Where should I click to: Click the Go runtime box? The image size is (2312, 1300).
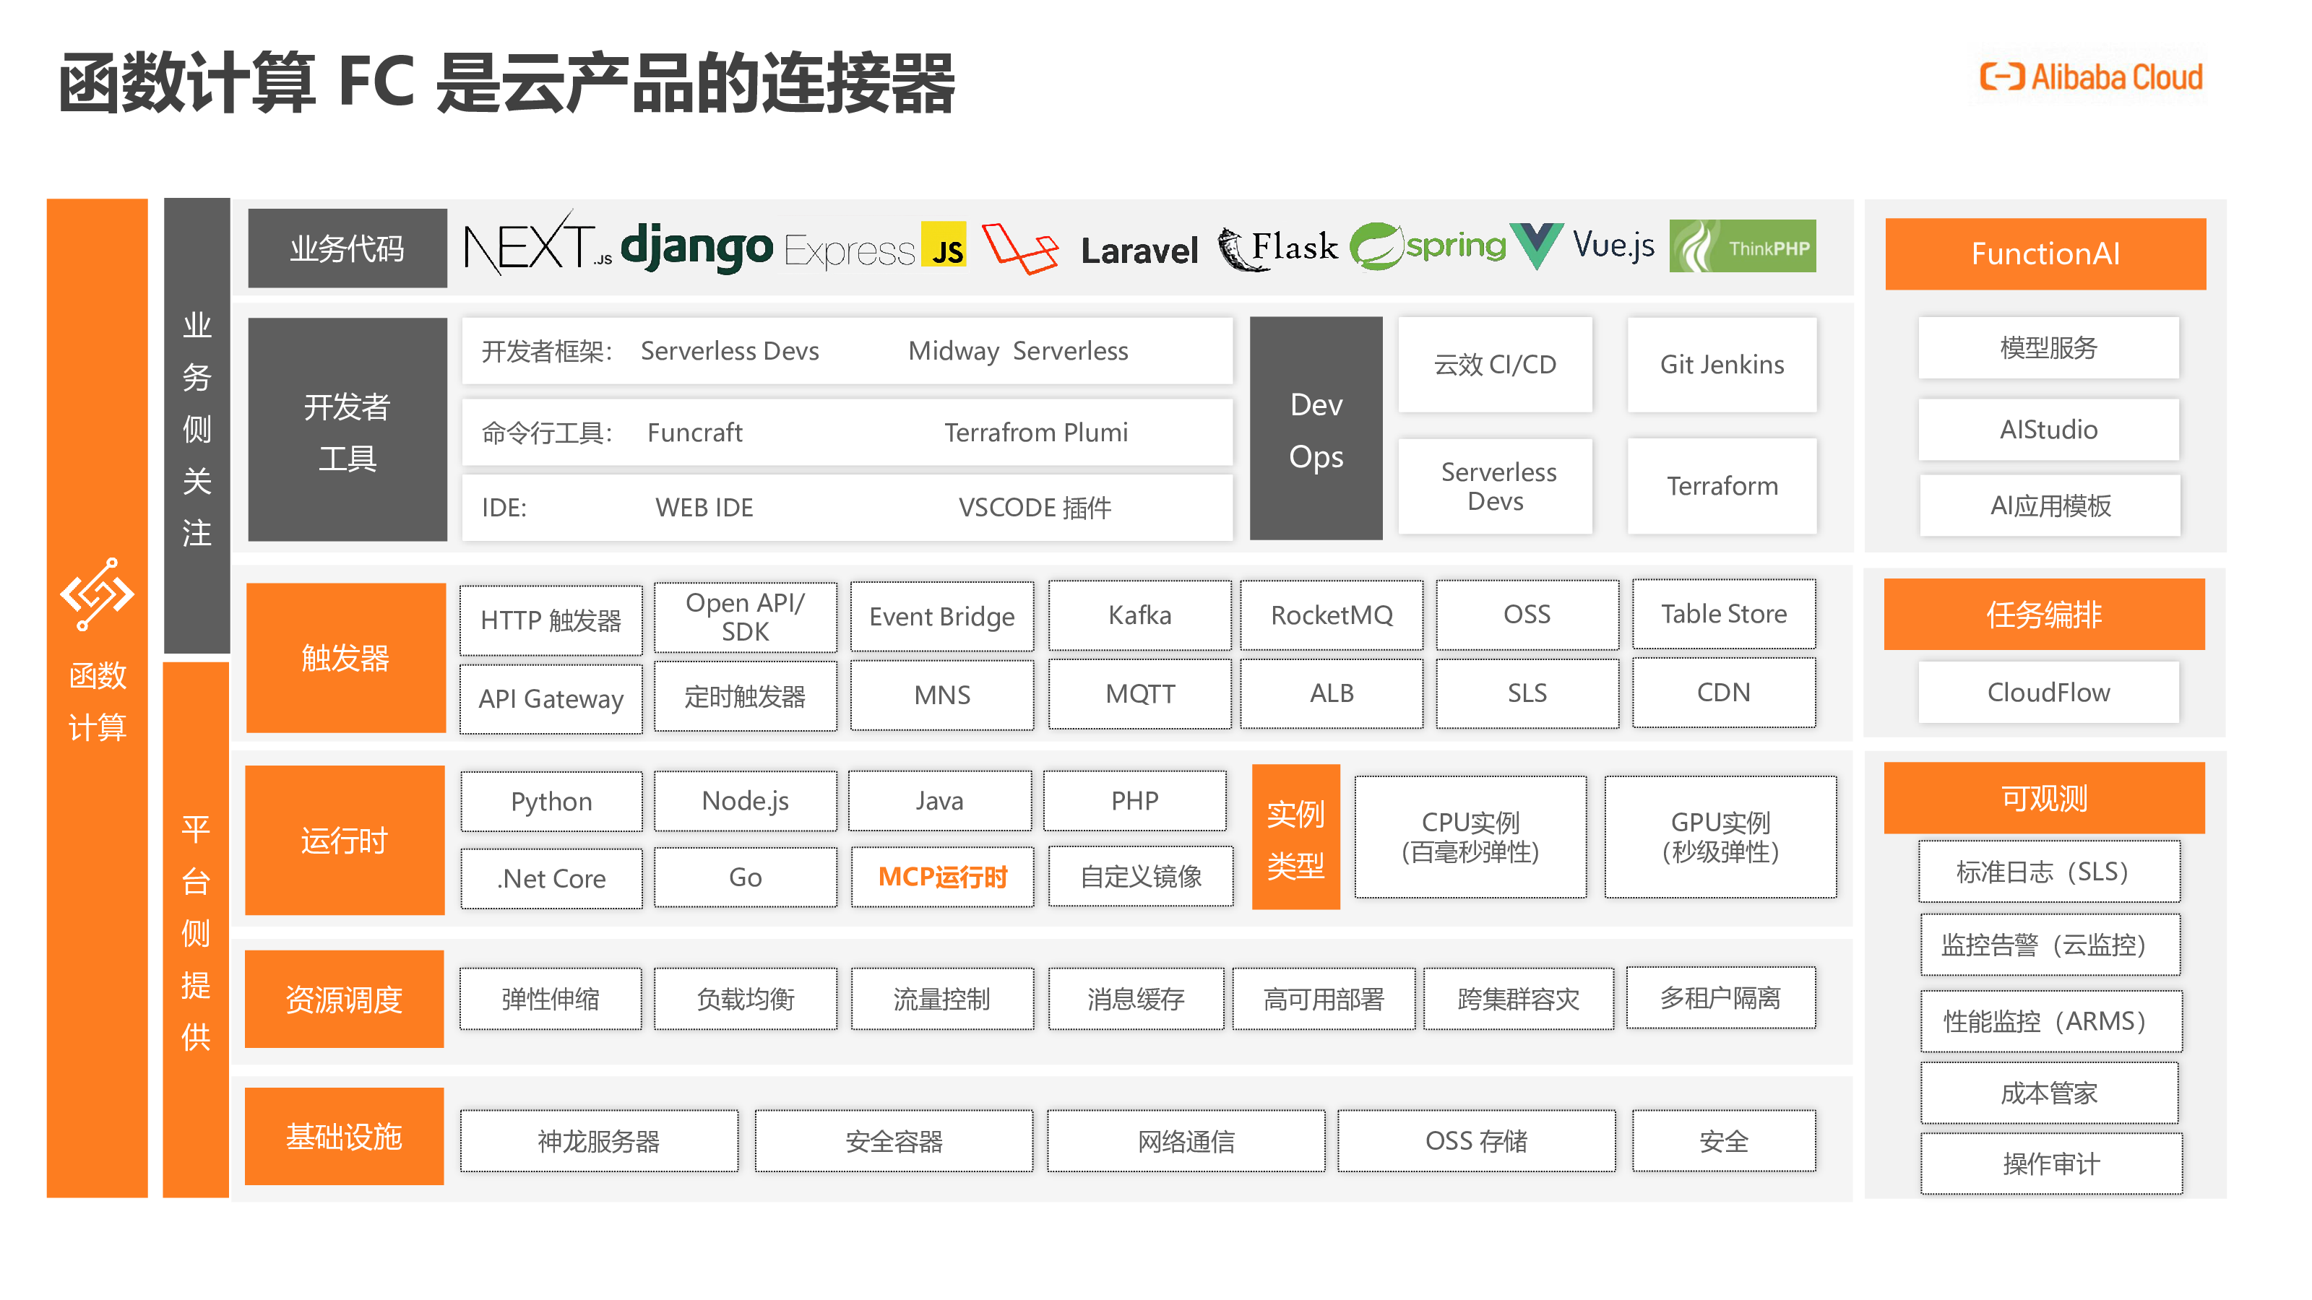tap(745, 877)
